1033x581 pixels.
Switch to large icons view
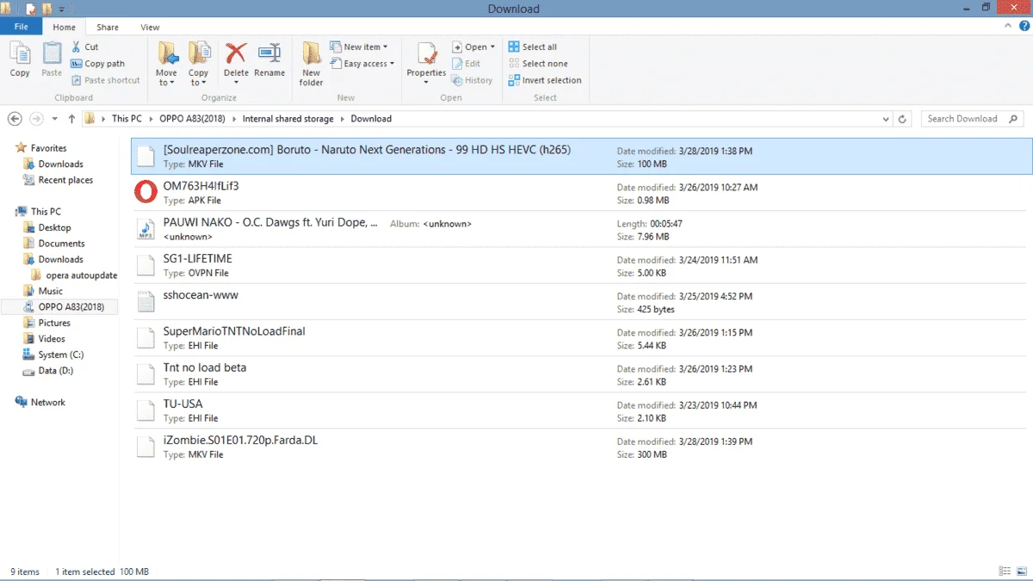click(x=1021, y=572)
